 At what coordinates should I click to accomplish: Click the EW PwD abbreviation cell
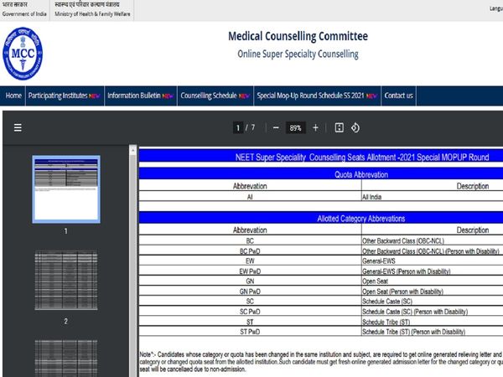250,271
